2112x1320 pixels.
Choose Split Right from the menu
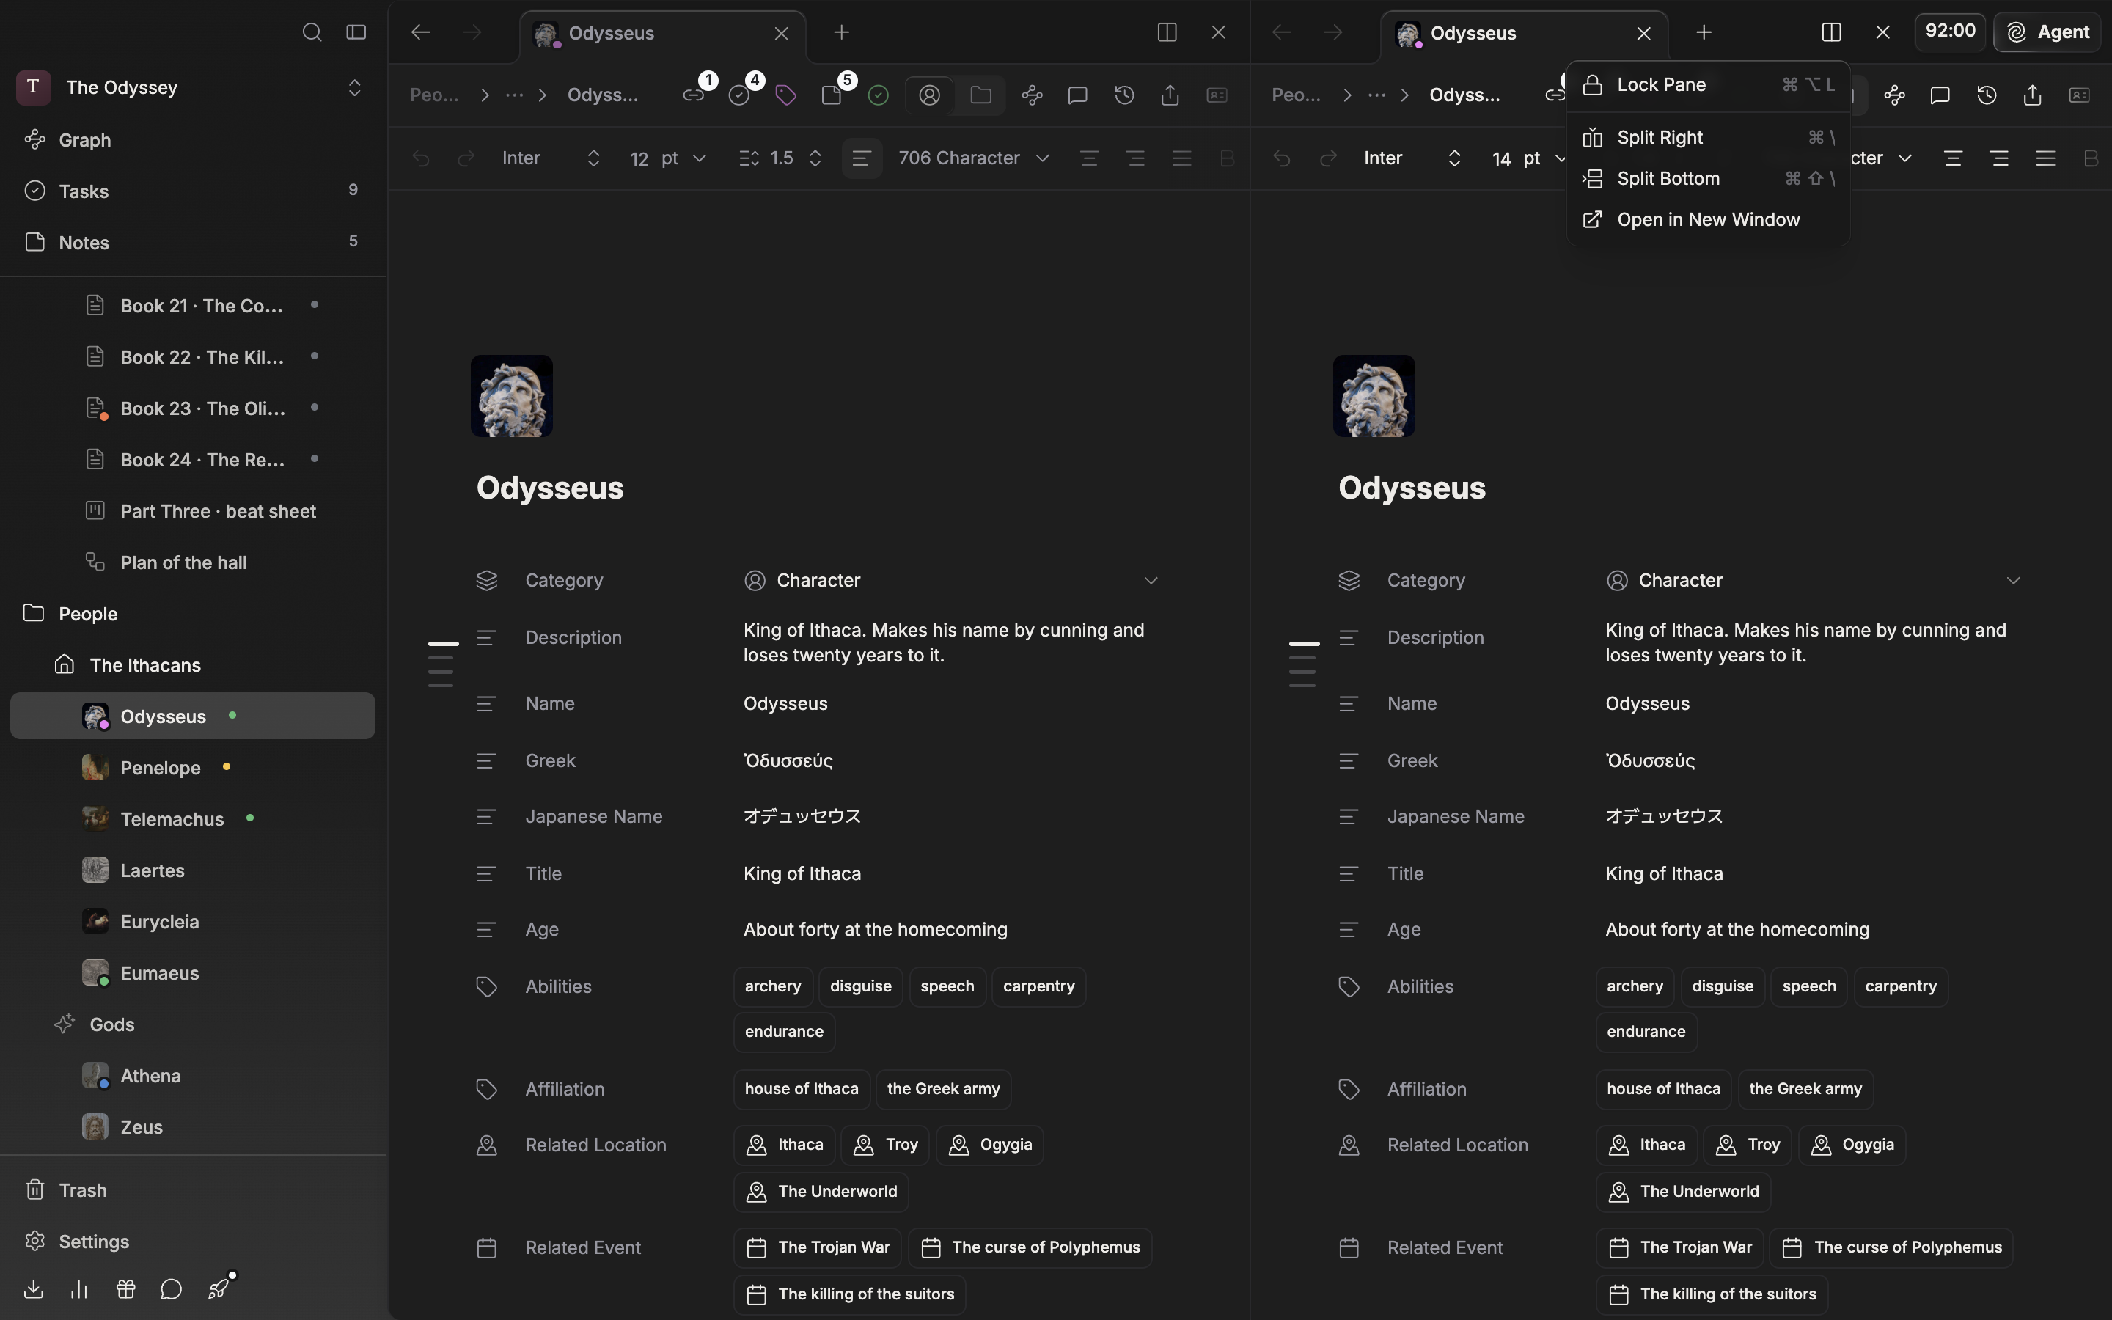point(1709,137)
